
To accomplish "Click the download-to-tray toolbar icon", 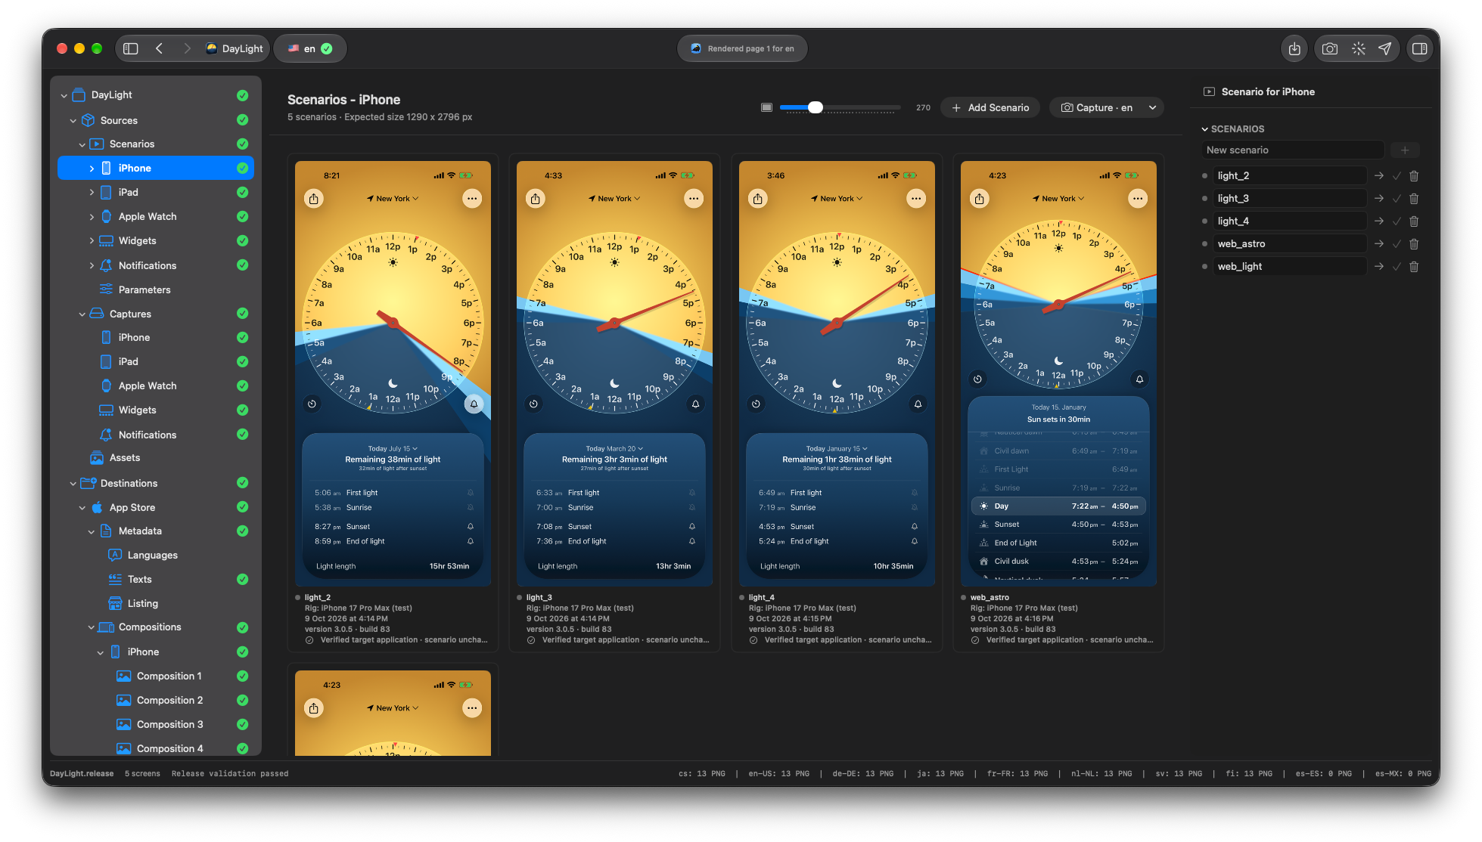I will point(1294,48).
